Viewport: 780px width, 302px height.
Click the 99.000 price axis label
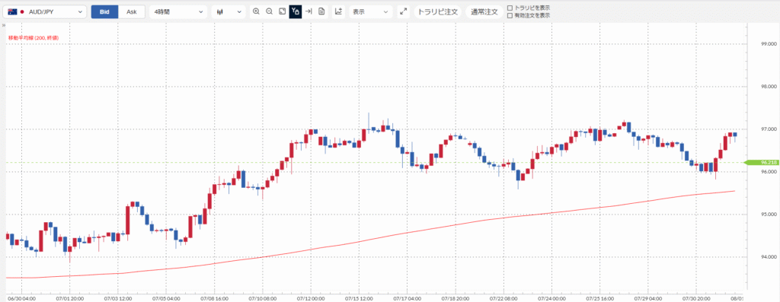pos(769,44)
